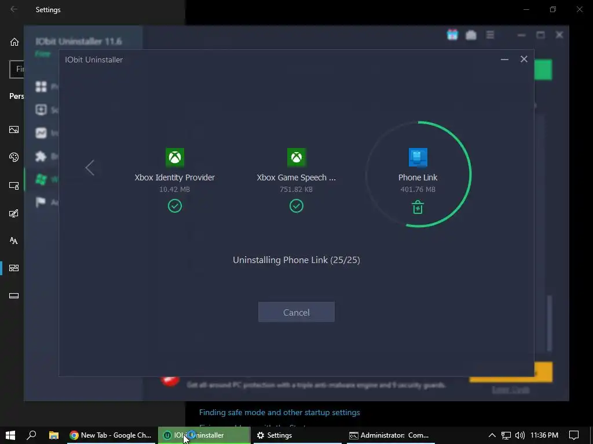This screenshot has width=593, height=444.
Task: Click the '10.42 MB' size text
Action: (175, 189)
